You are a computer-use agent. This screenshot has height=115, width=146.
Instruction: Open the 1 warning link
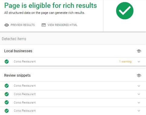125,62
